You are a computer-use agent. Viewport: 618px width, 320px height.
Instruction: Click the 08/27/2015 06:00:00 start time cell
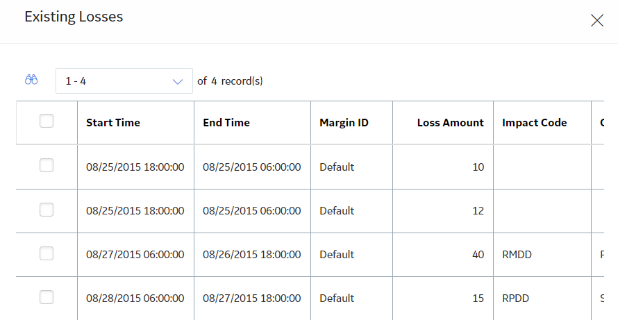[x=135, y=255]
